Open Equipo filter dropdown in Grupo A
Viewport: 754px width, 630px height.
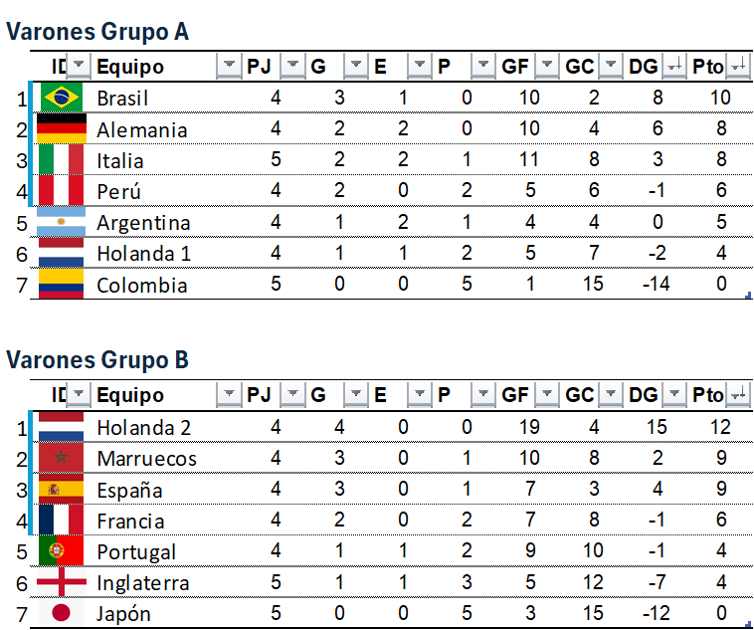coord(229,67)
